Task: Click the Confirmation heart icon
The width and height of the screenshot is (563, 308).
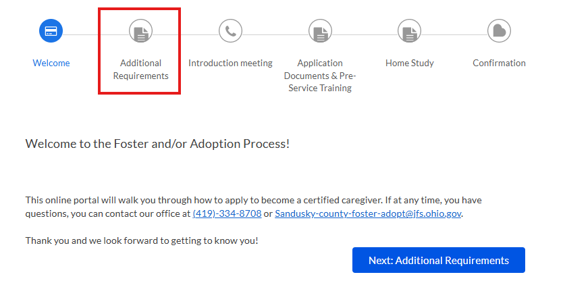Action: (499, 31)
